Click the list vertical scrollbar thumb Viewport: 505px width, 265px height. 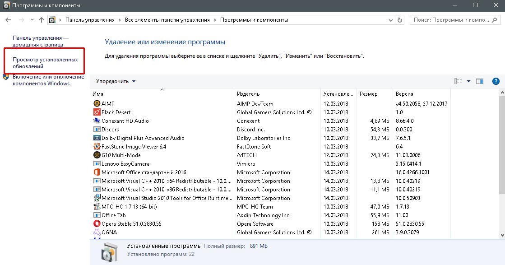[502, 145]
